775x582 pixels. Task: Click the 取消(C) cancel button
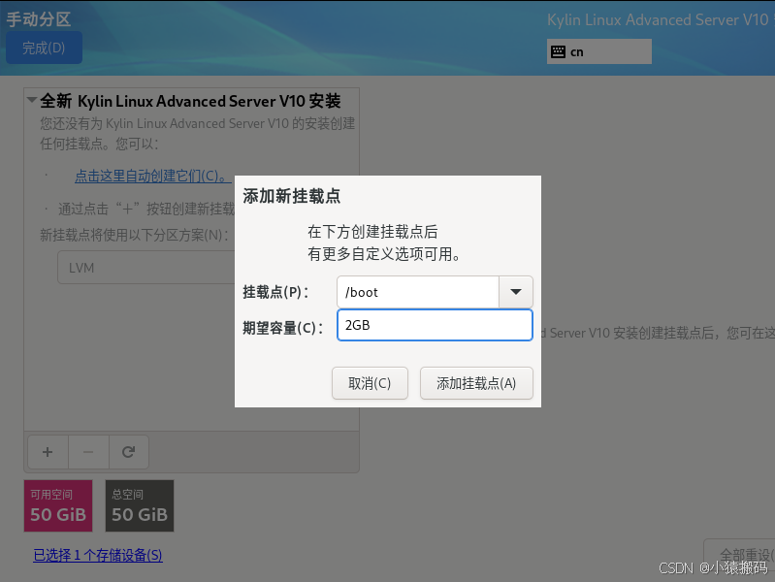click(370, 383)
